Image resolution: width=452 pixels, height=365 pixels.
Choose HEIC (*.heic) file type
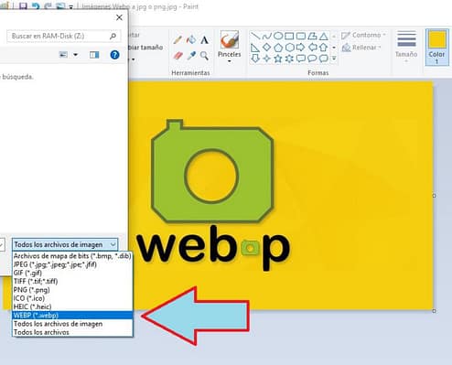pyautogui.click(x=72, y=306)
